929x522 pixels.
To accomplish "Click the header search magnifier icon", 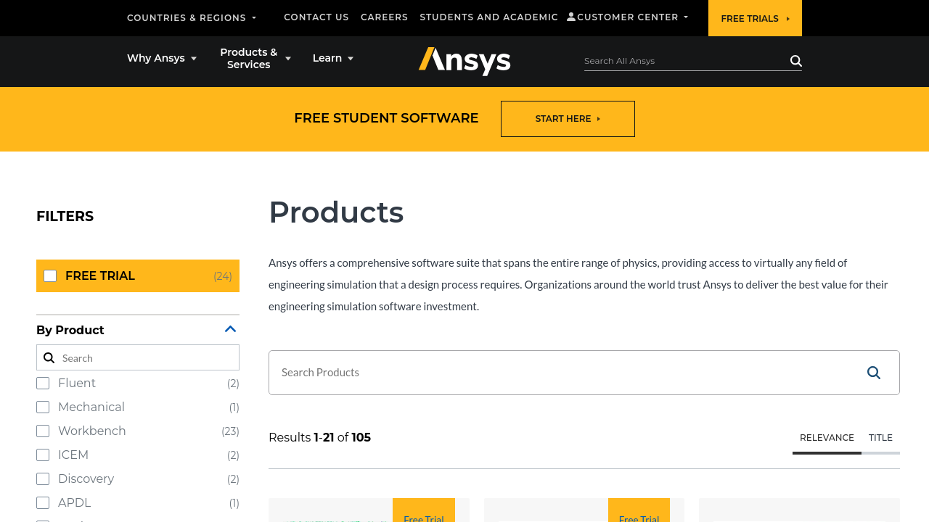I will pyautogui.click(x=795, y=61).
